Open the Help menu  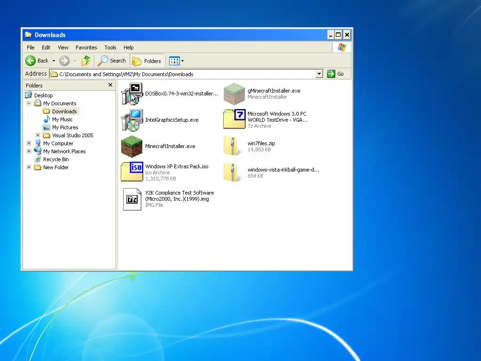(x=129, y=47)
